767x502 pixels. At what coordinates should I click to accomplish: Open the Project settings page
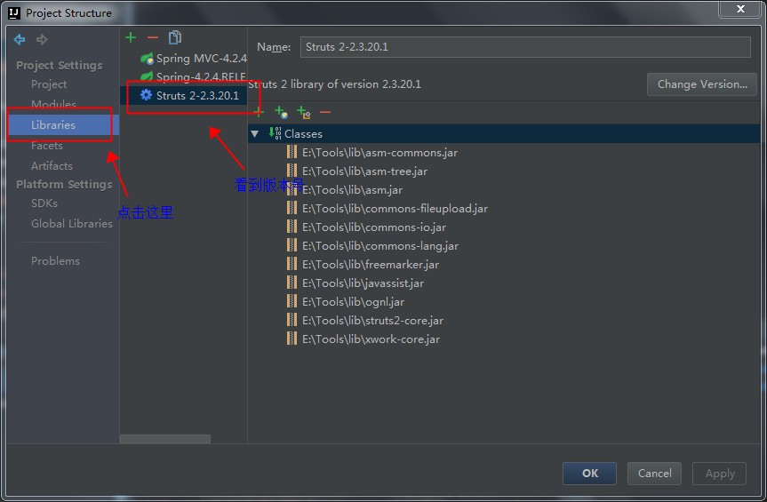(x=49, y=84)
